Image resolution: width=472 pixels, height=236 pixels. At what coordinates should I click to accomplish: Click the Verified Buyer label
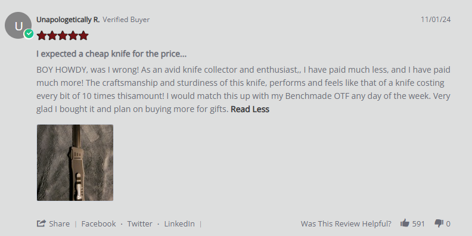[x=126, y=20]
